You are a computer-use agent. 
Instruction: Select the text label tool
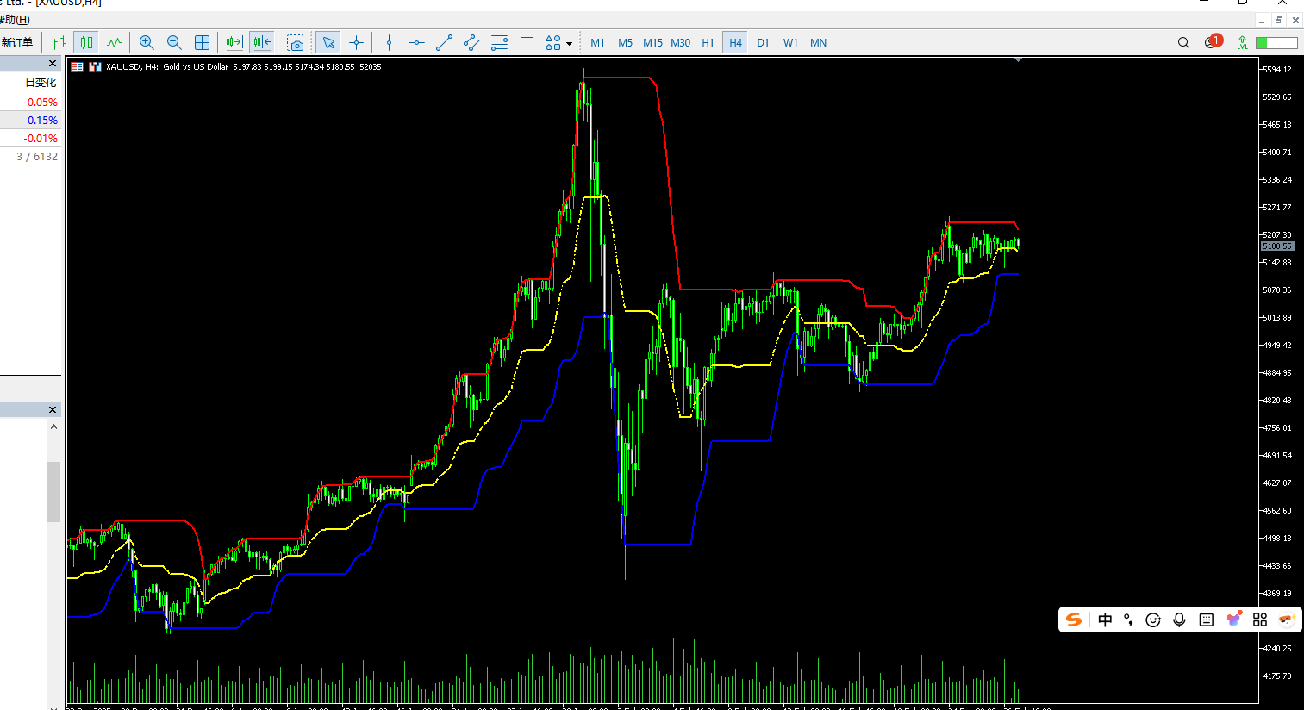point(527,42)
